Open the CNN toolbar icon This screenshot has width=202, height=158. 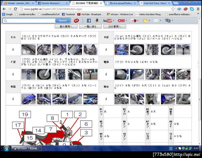[121, 21]
